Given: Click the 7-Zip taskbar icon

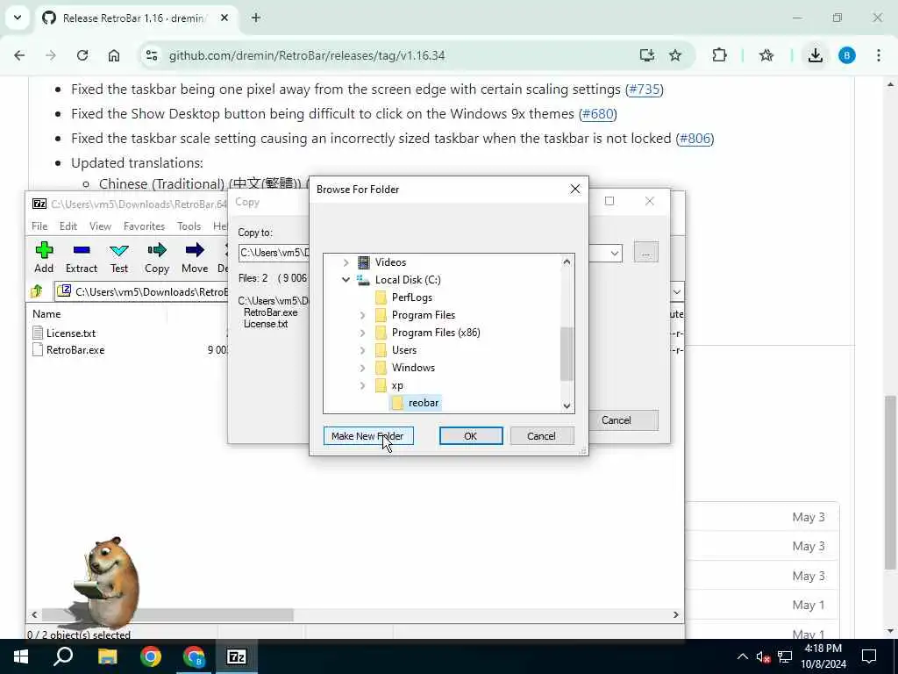Looking at the screenshot, I should [x=237, y=656].
